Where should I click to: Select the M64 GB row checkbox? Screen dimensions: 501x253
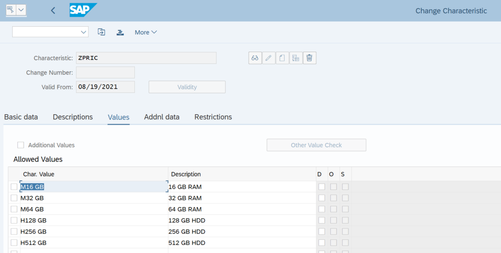14,209
